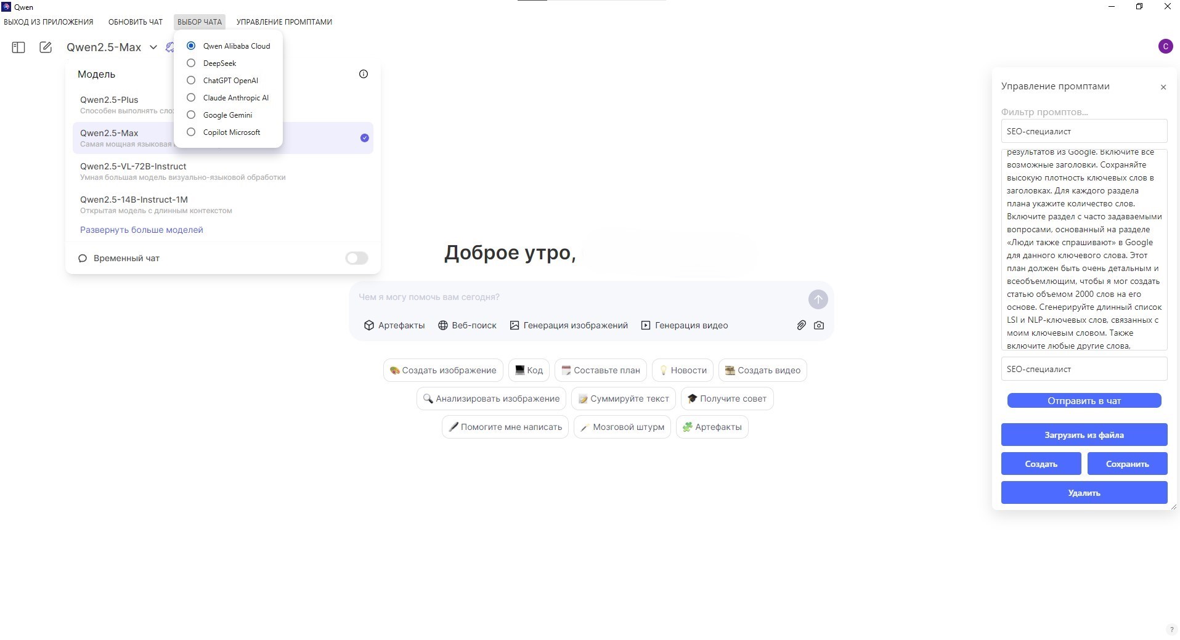This screenshot has height=640, width=1180.
Task: Toggle the sidebar panel icon
Action: (18, 47)
